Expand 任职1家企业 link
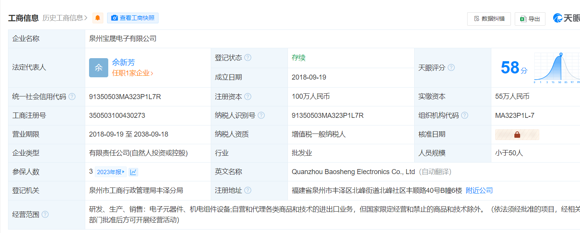The width and height of the screenshot is (580, 233). [x=132, y=73]
